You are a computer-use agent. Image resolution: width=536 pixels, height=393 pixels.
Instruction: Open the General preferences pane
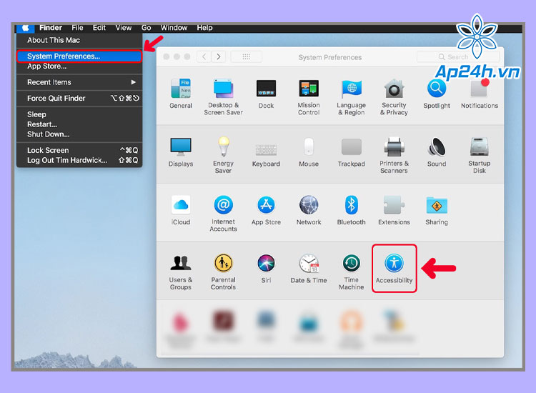[x=181, y=94]
